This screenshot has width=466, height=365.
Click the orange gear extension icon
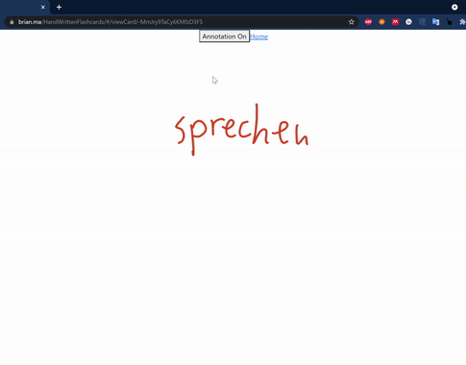(381, 22)
